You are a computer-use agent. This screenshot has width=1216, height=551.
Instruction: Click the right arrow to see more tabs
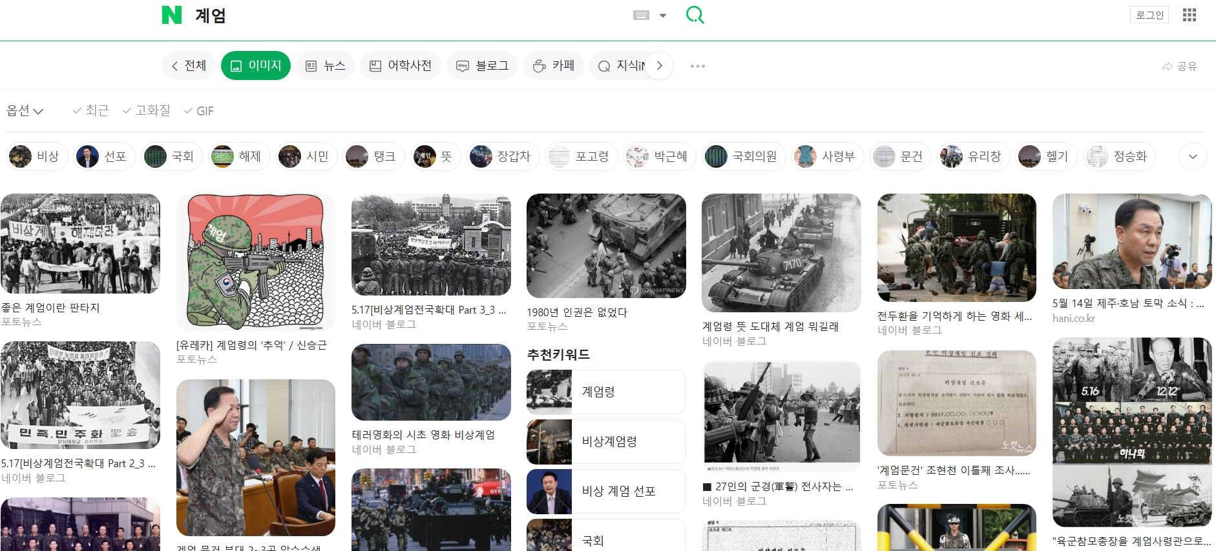click(659, 66)
